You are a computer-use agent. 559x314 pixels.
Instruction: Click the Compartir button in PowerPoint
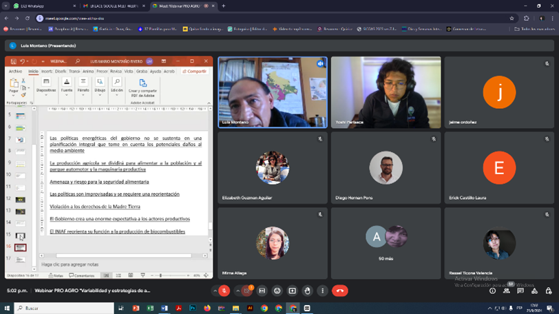click(x=195, y=71)
